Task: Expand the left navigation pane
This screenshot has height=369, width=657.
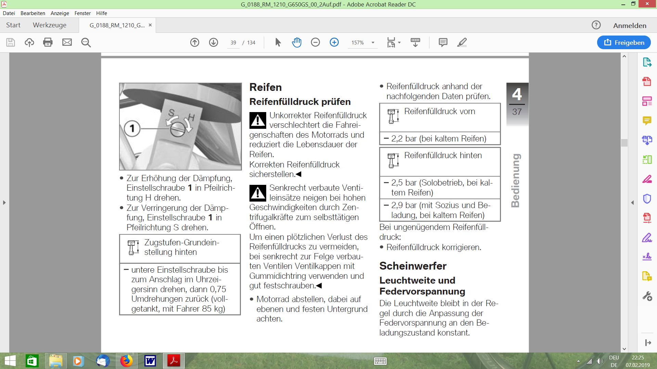Action: click(x=4, y=203)
